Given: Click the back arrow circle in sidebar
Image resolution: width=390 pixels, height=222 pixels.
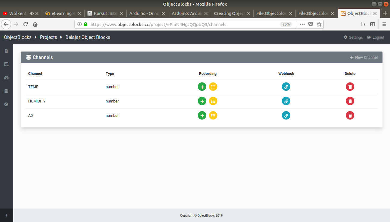Looking at the screenshot, I should click(6, 104).
